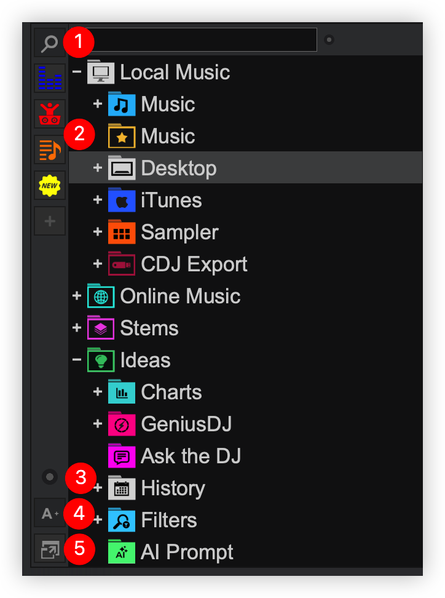This screenshot has height=598, width=445.
Task: Collapse the Local Music tree
Action: coord(77,72)
